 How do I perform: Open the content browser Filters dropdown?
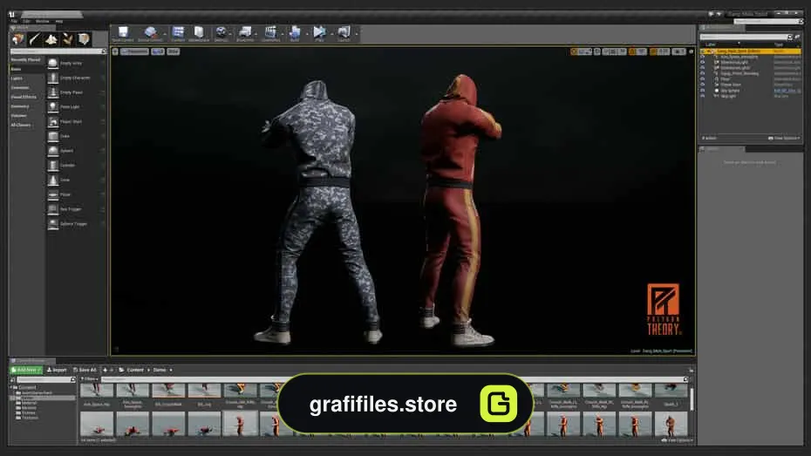[x=90, y=379]
